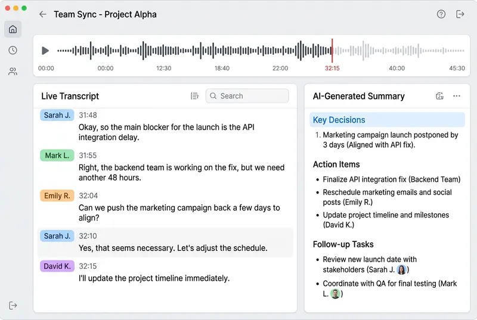Select Sarah J. speaker tag at 31:48
This screenshot has height=320, width=477.
click(x=57, y=115)
